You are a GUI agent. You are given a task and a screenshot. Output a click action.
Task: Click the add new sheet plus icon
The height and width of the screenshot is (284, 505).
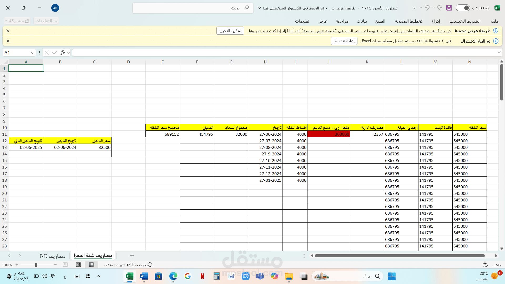[132, 256]
